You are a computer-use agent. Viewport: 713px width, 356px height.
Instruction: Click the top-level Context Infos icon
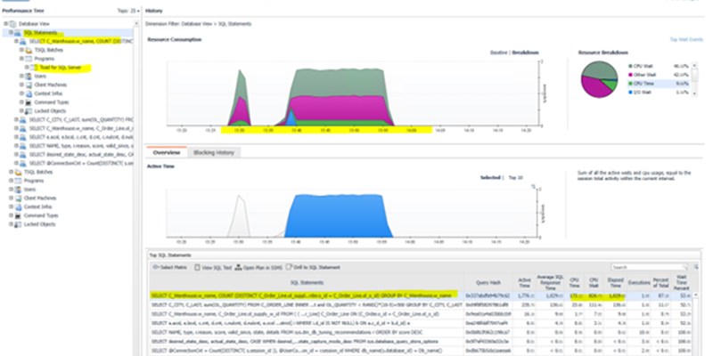pos(18,206)
